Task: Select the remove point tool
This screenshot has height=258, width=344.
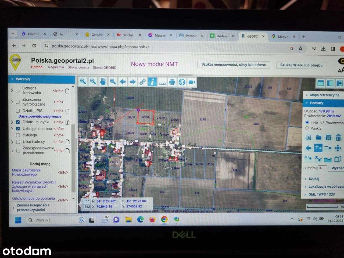Action: (x=328, y=148)
